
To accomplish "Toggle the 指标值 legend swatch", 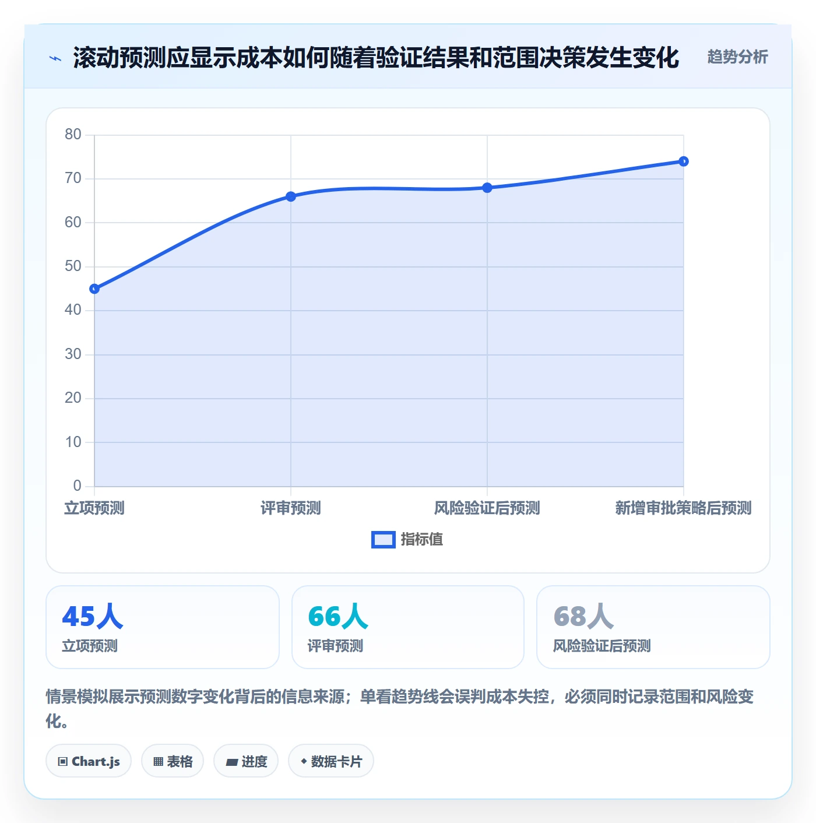I will [x=384, y=540].
